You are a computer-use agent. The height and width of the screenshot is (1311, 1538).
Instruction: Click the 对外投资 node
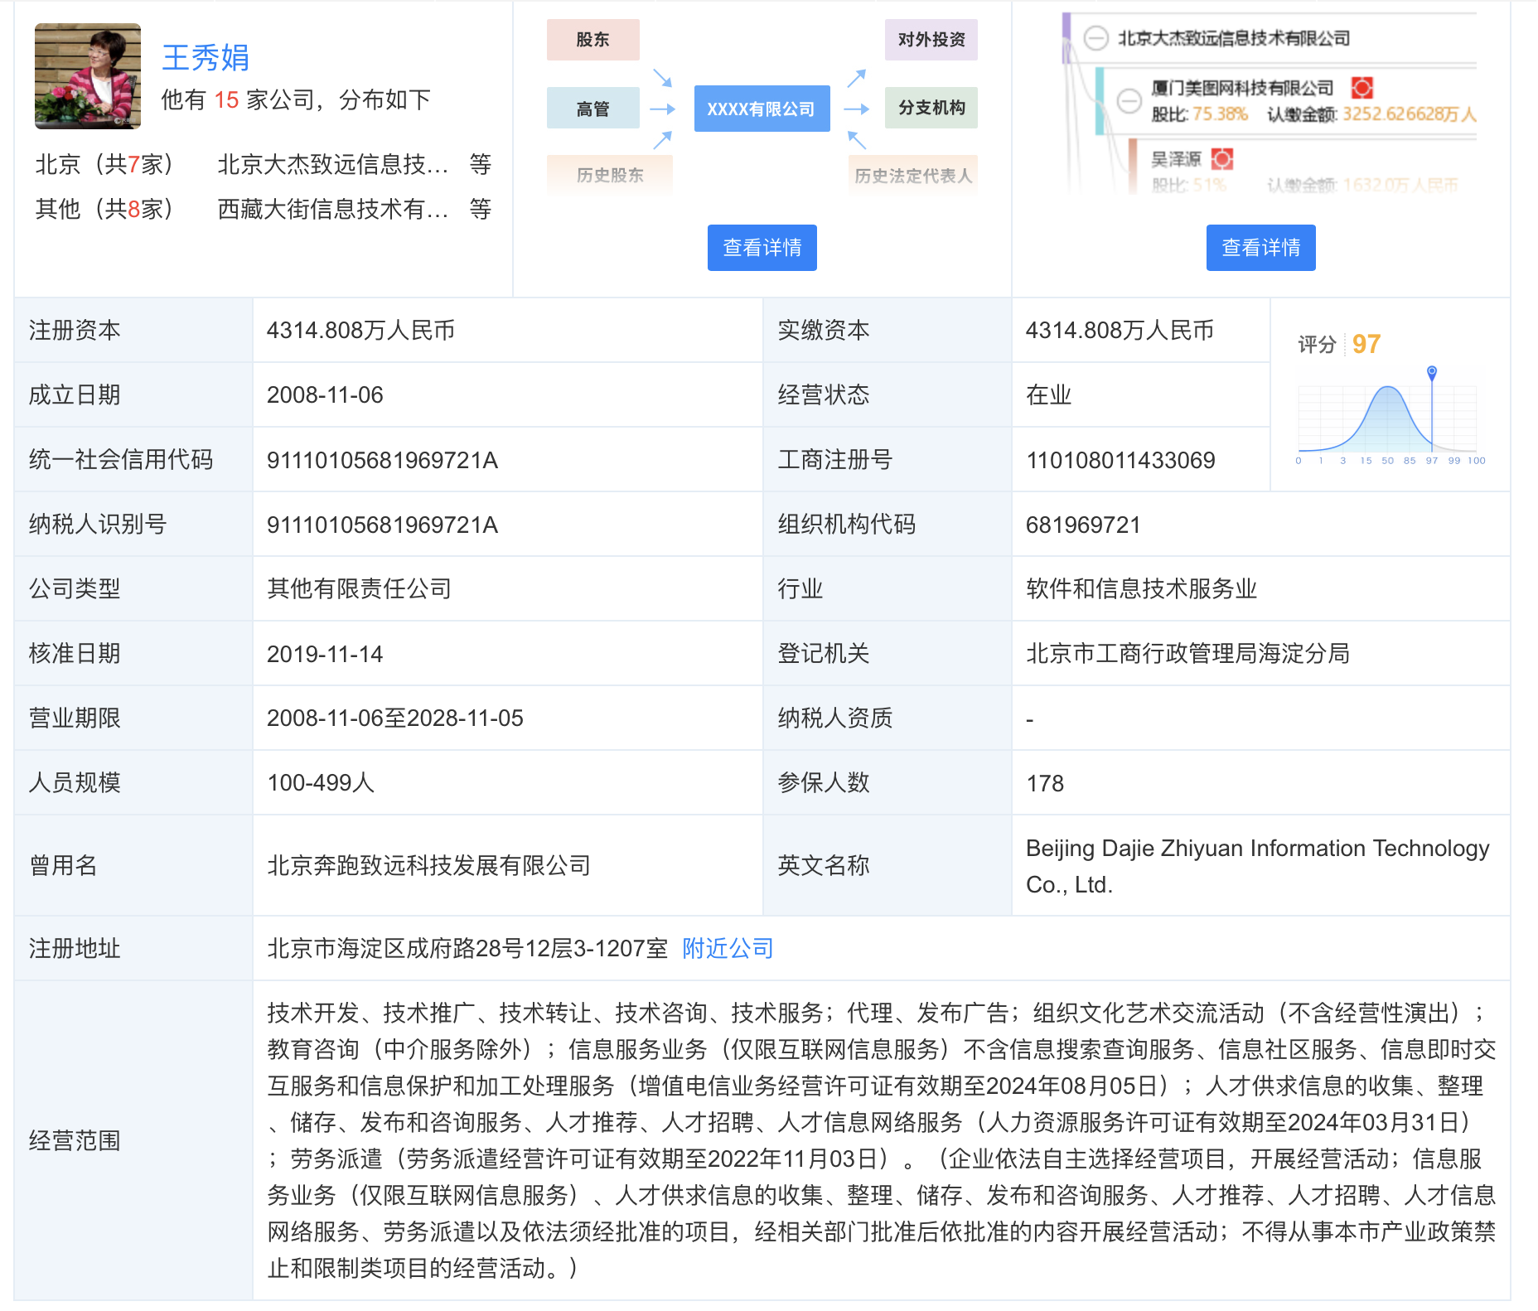tap(931, 39)
